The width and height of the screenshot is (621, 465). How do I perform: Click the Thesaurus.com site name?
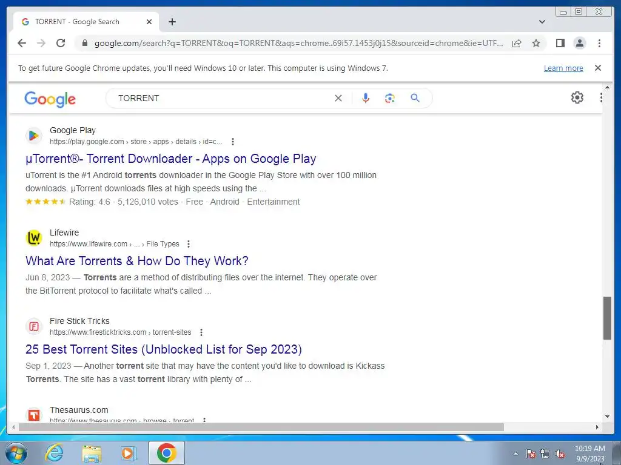click(79, 410)
